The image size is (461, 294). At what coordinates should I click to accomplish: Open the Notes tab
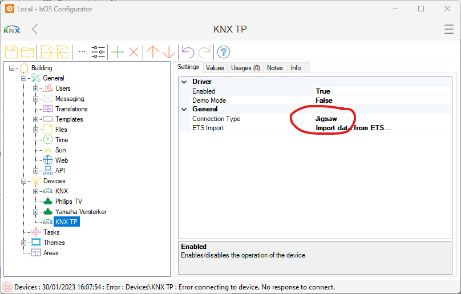274,68
